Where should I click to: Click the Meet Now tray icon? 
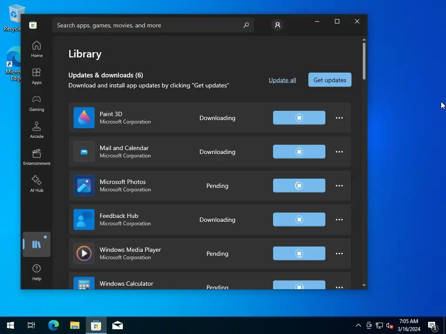369,325
